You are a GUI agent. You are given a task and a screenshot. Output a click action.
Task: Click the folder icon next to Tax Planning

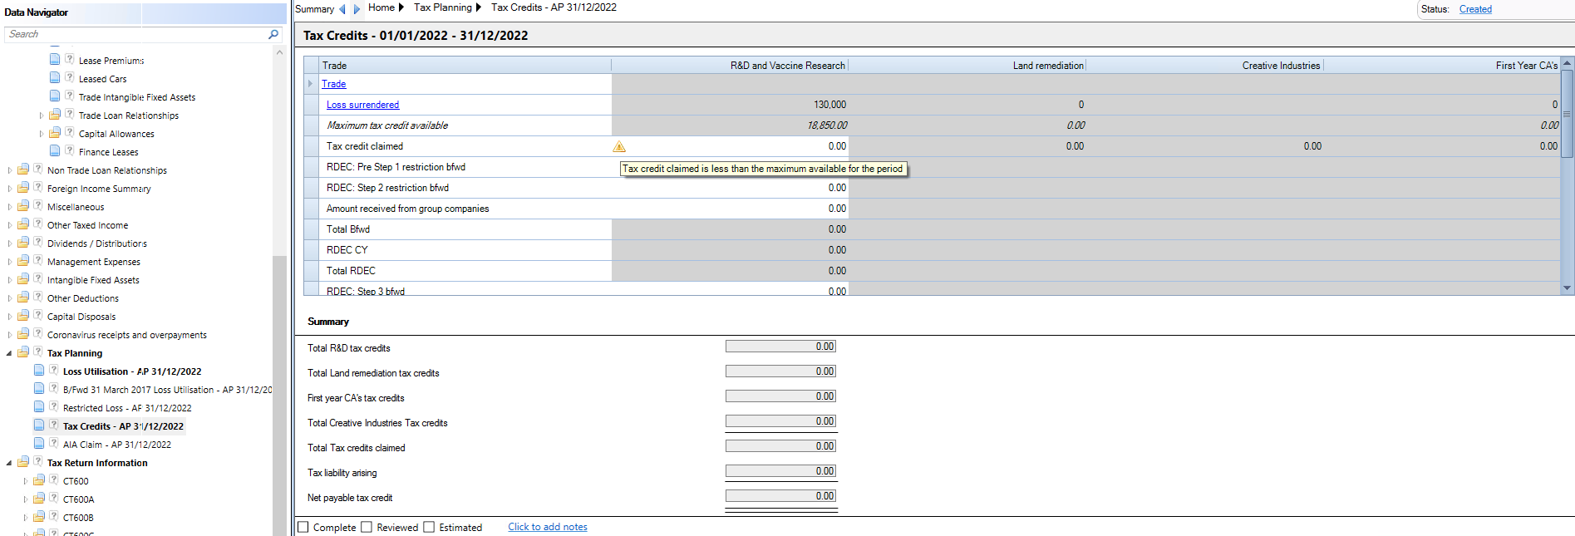click(23, 352)
